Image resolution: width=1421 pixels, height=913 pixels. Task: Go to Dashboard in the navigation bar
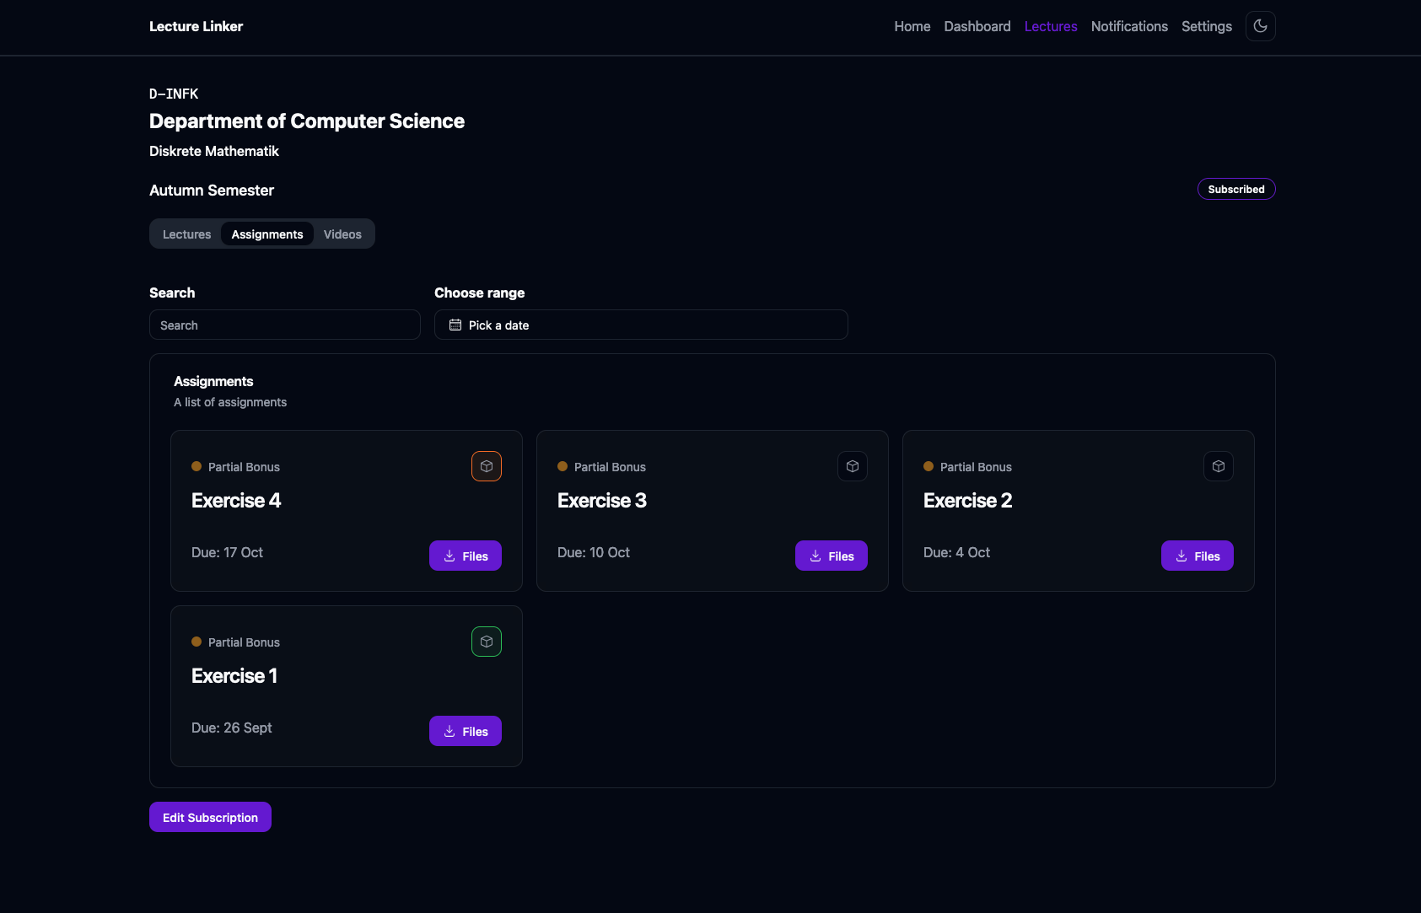(x=977, y=26)
